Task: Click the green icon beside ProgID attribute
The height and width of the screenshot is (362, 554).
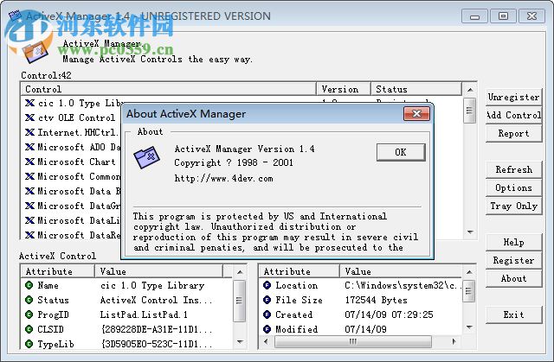Action: click(29, 314)
